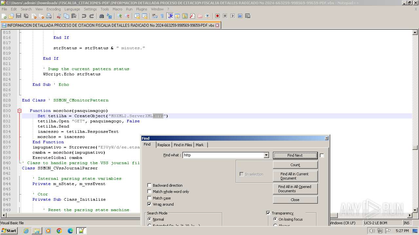Toggle Show All Characters pilcrow icon

point(162,16)
